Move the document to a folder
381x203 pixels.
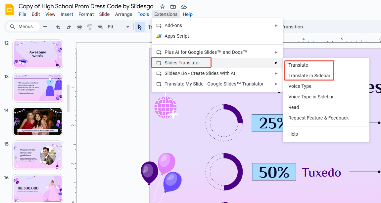point(173,6)
